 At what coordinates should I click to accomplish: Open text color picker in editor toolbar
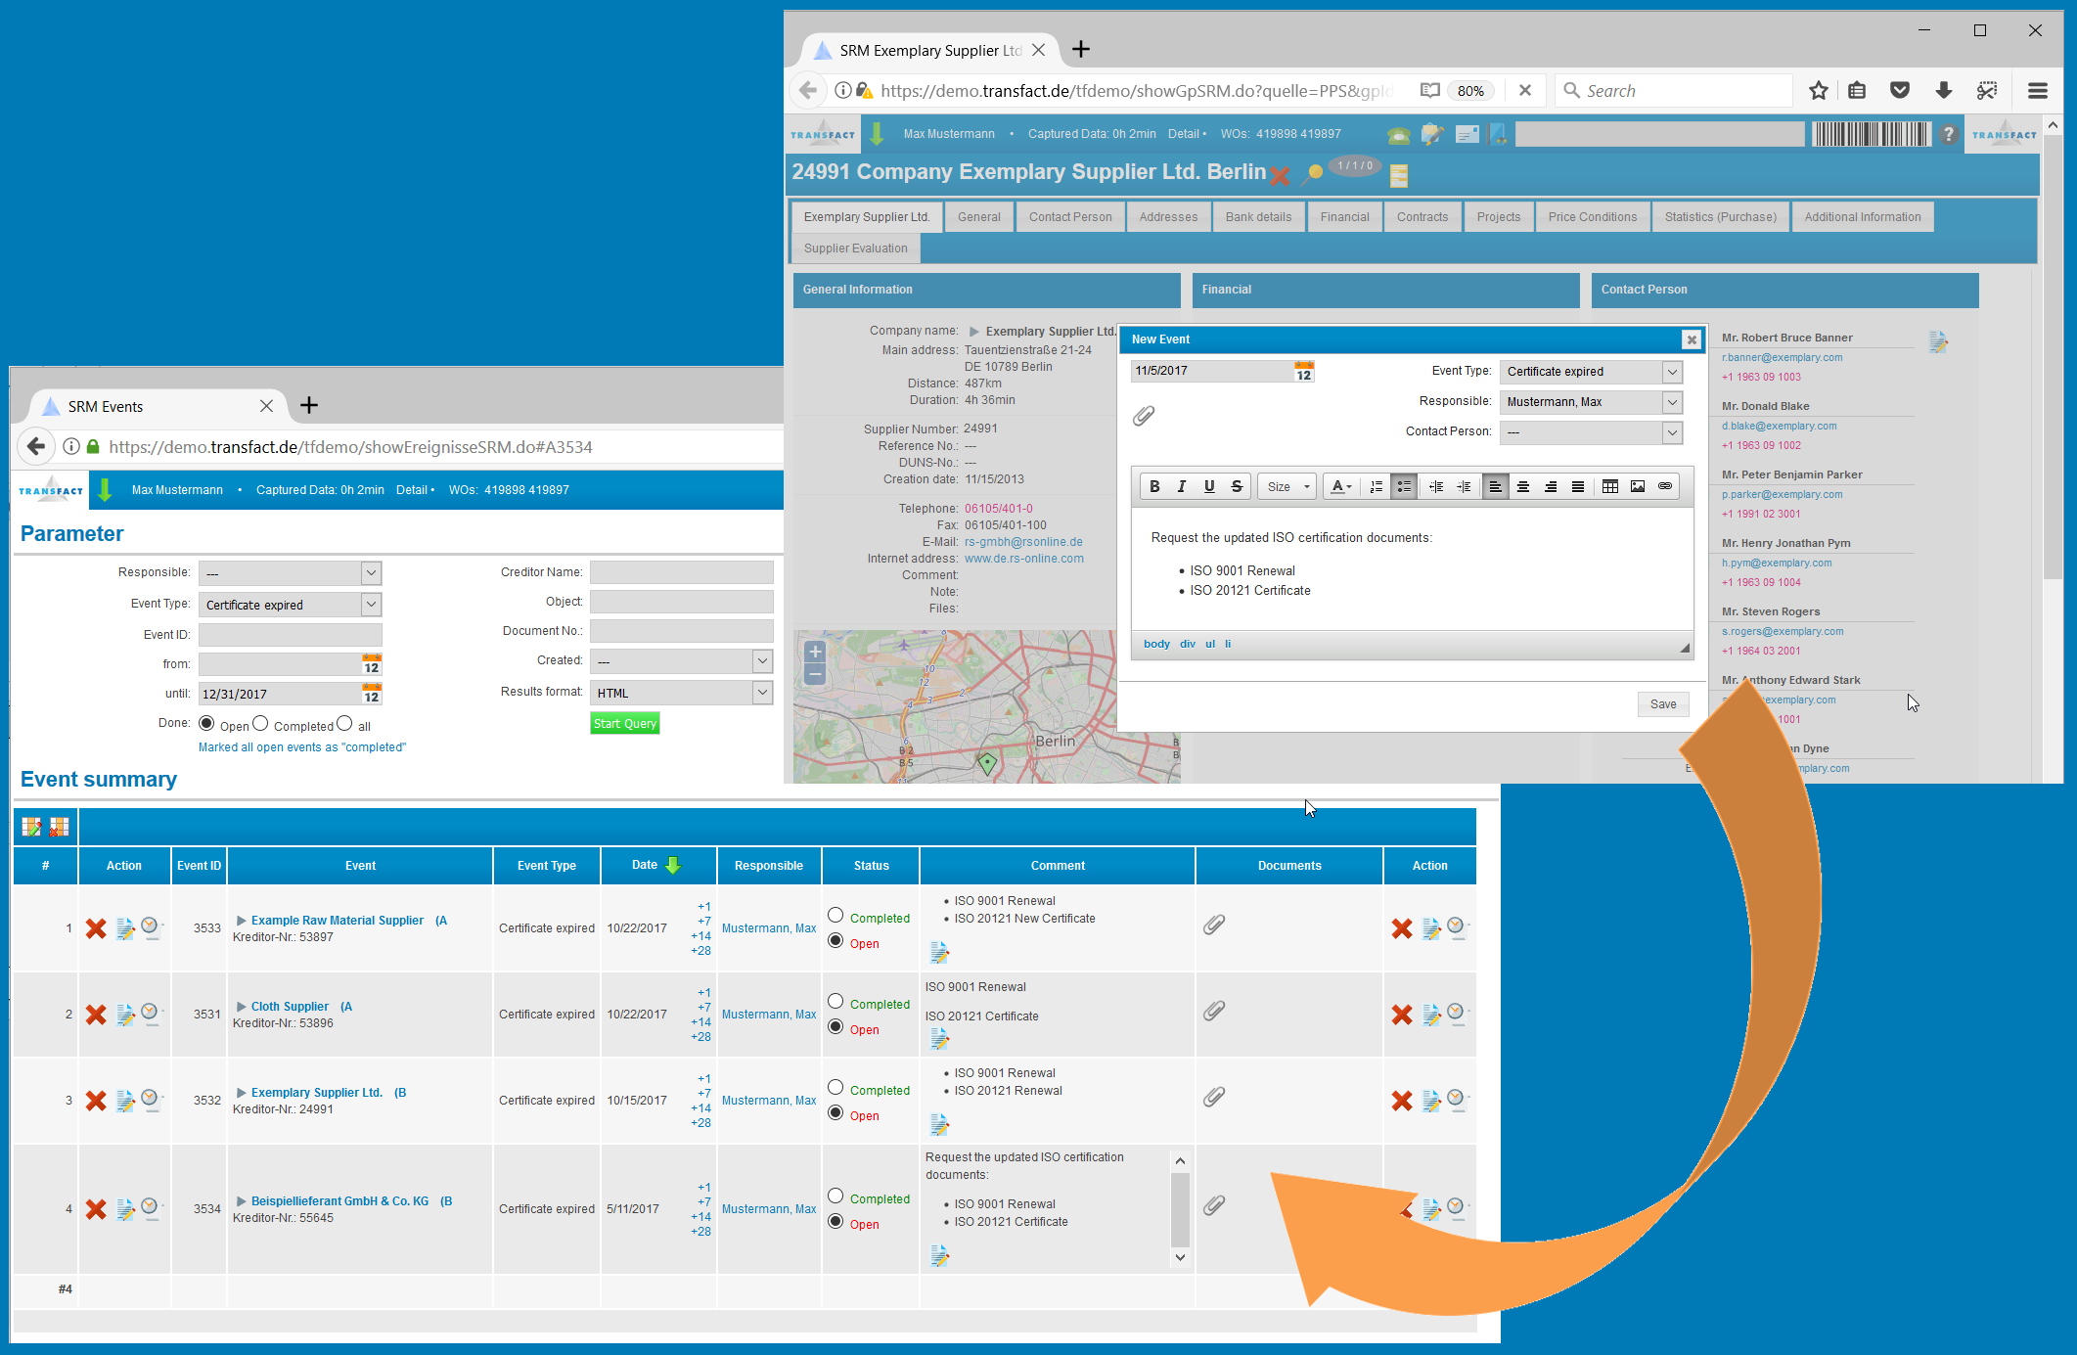coord(1341,486)
